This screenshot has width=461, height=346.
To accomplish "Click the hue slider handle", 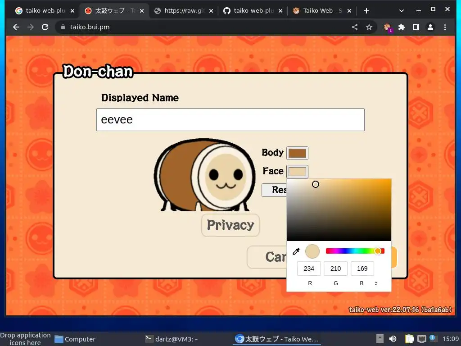I will (378, 251).
